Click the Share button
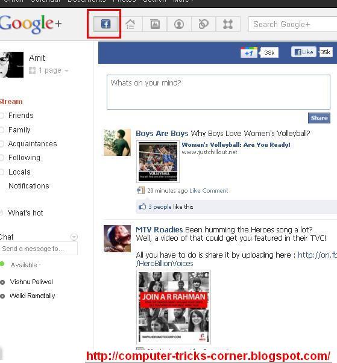 coord(319,118)
